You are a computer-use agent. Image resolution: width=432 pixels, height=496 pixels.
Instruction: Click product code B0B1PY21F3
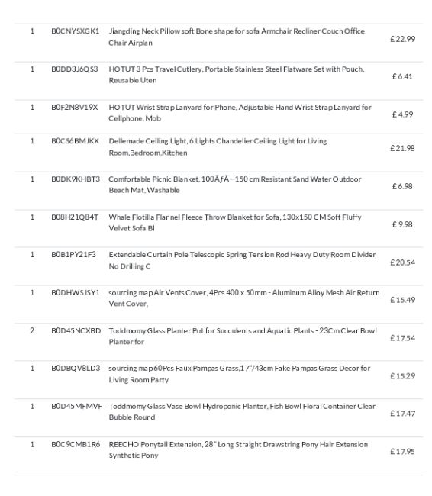pos(74,255)
